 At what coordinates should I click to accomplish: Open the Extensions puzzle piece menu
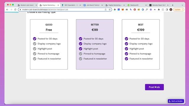pos(159,9)
